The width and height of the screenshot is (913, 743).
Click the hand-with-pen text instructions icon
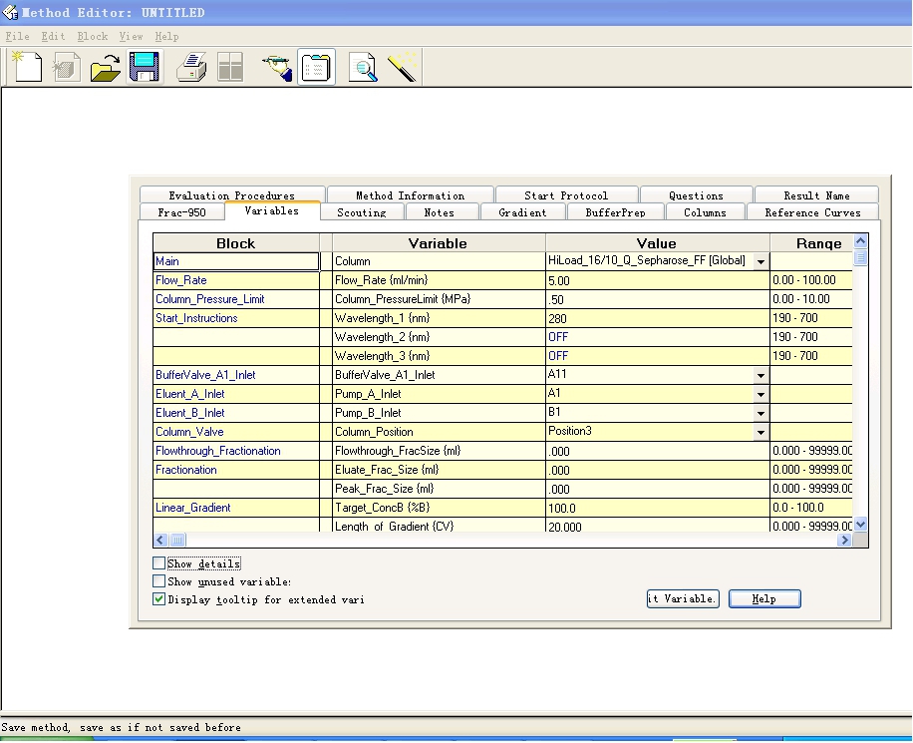pos(276,68)
